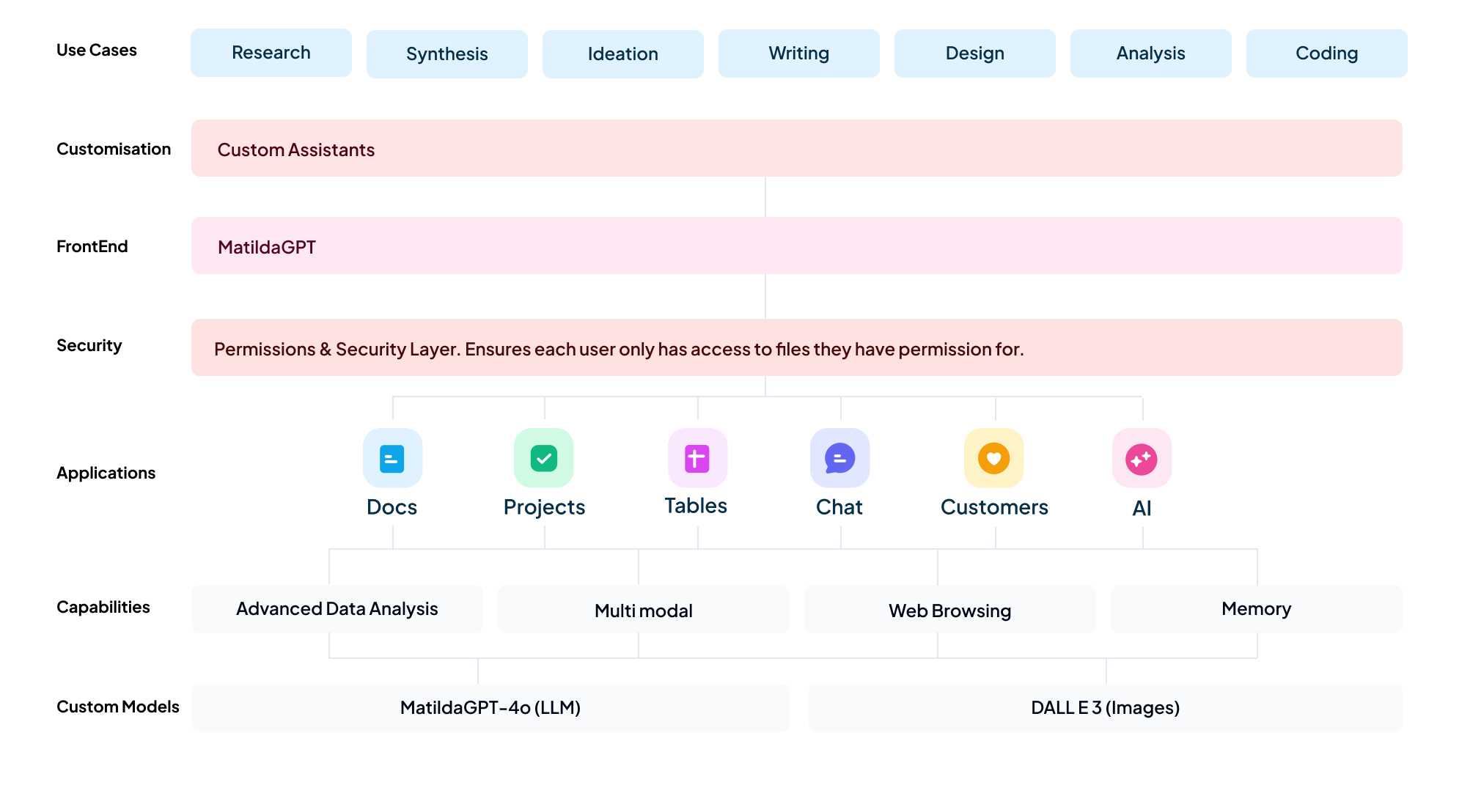This screenshot has height=796, width=1481.
Task: Open the DALL E 3 (Images) model box
Action: [1106, 708]
